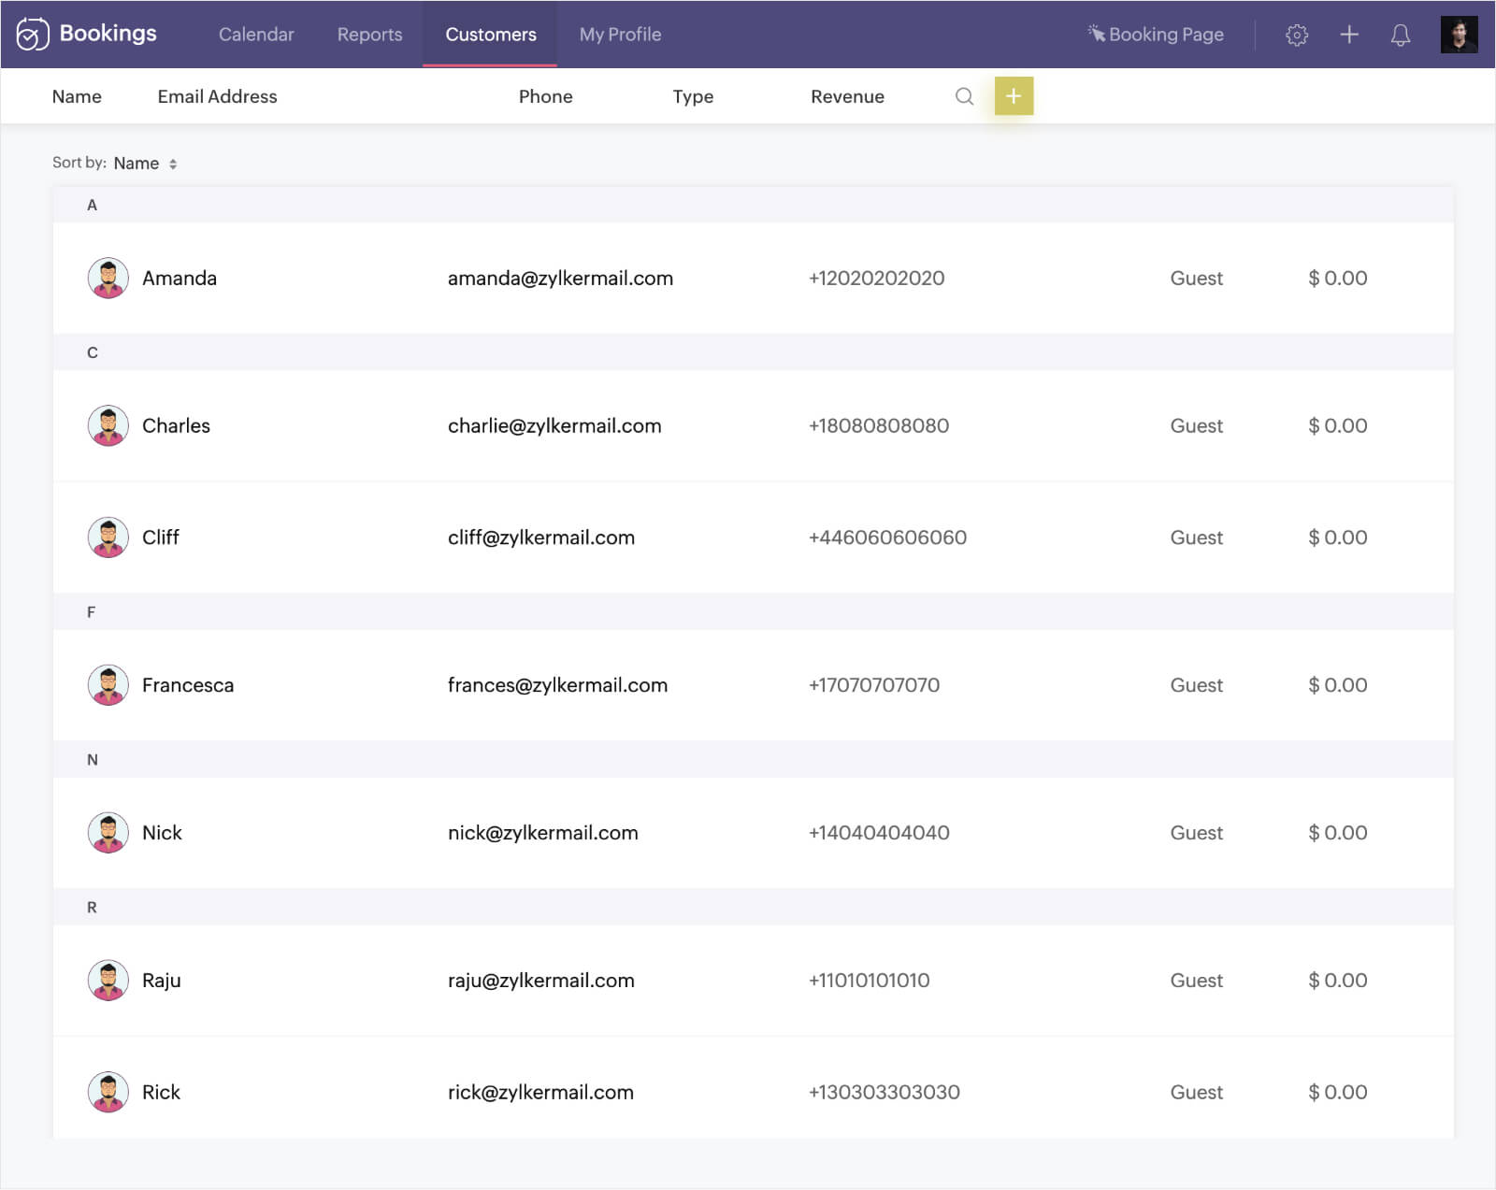This screenshot has width=1496, height=1190.
Task: Click the Email Address column header
Action: pos(217,96)
